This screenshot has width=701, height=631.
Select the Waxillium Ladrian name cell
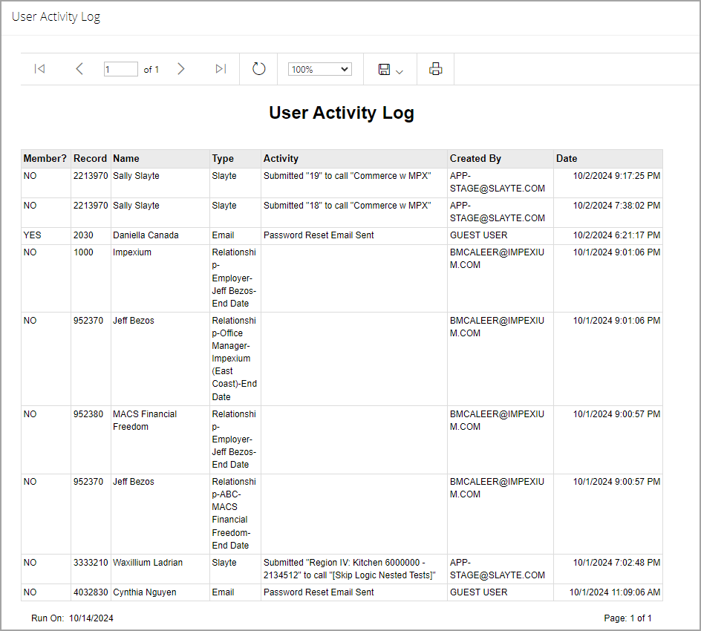point(160,569)
